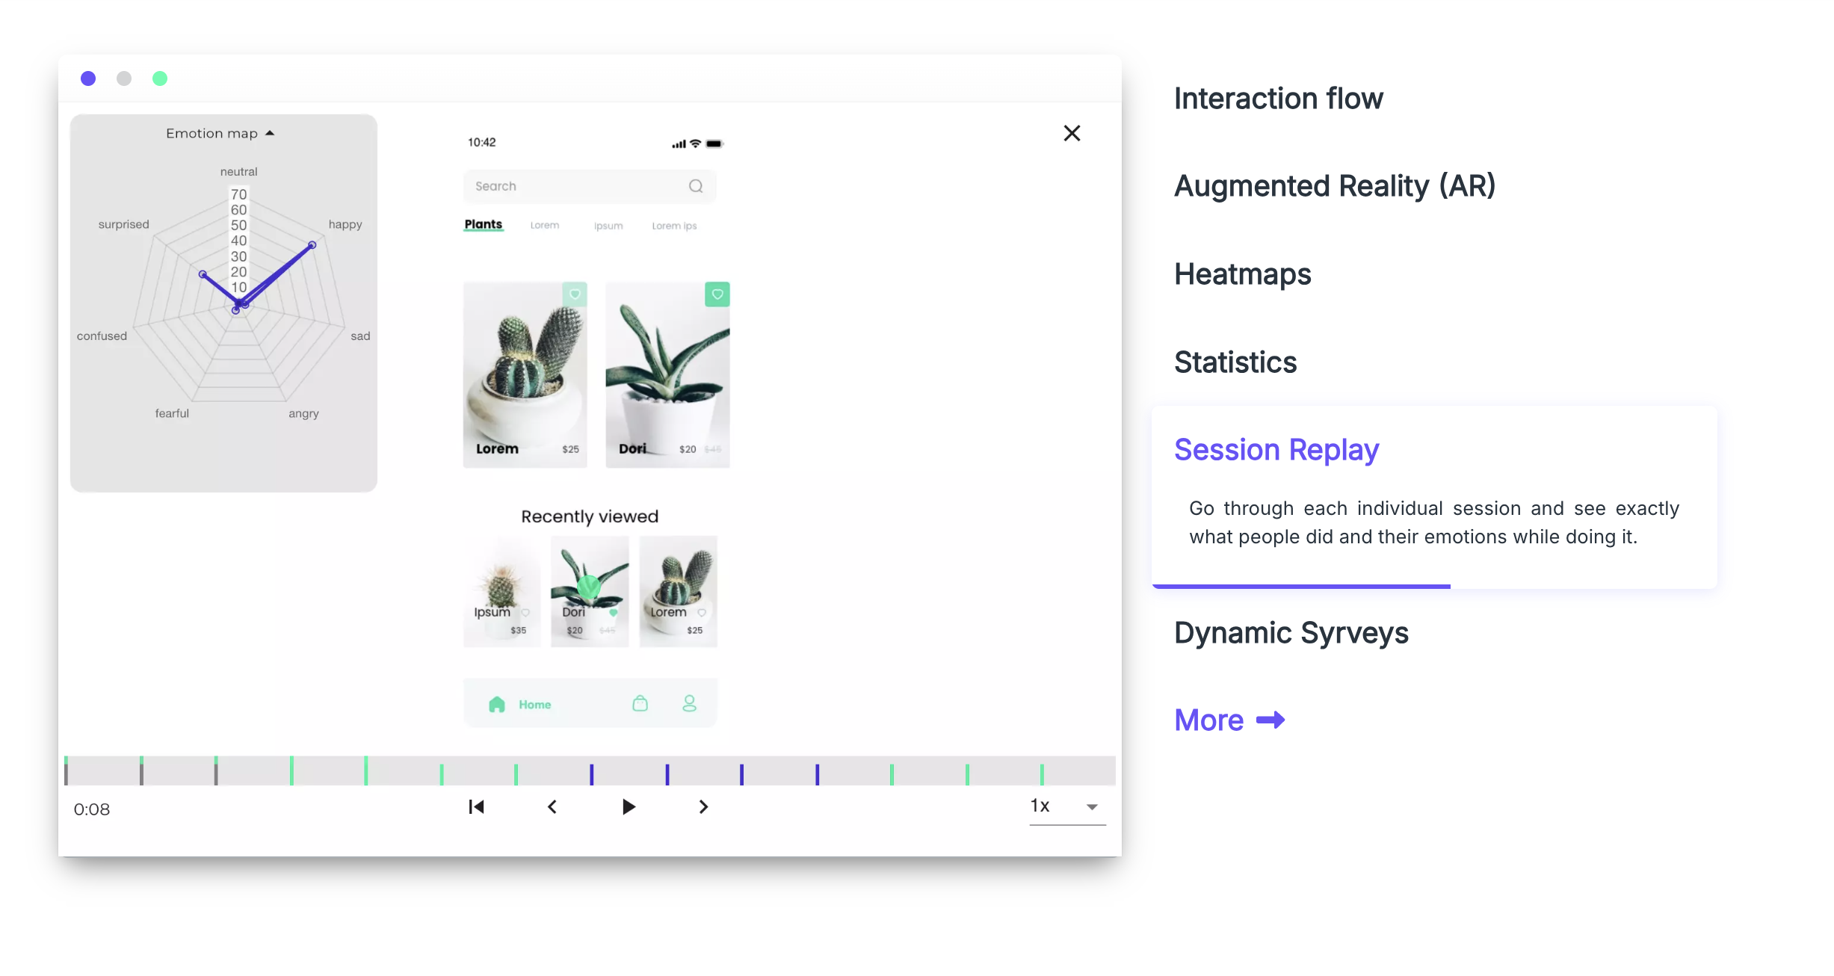Open Interaction flow feature

1279,99
